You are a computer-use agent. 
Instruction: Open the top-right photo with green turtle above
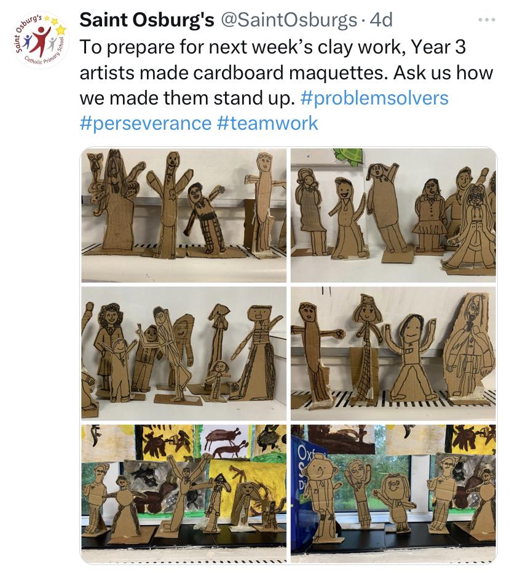pyautogui.click(x=393, y=215)
